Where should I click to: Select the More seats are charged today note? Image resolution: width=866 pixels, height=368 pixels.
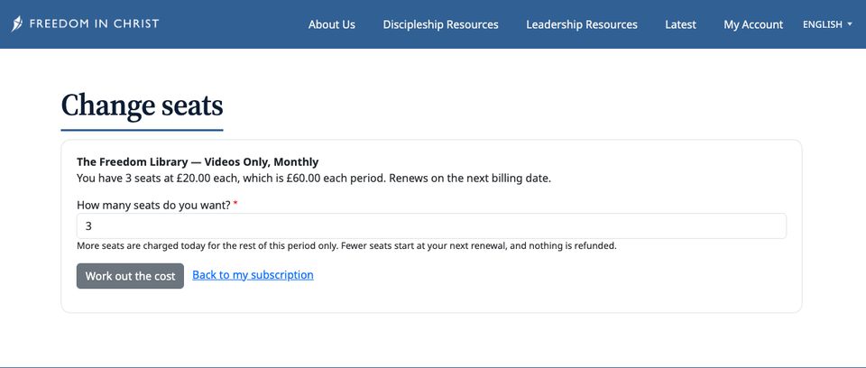[x=346, y=246]
